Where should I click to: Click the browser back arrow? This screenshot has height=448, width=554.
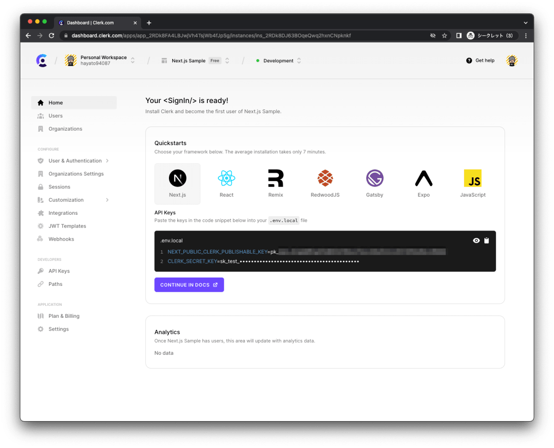point(28,36)
